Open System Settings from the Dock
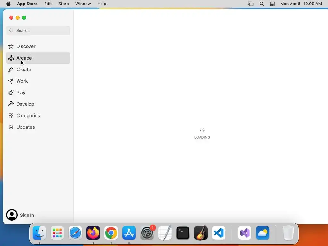The image size is (328, 246). 147,233
